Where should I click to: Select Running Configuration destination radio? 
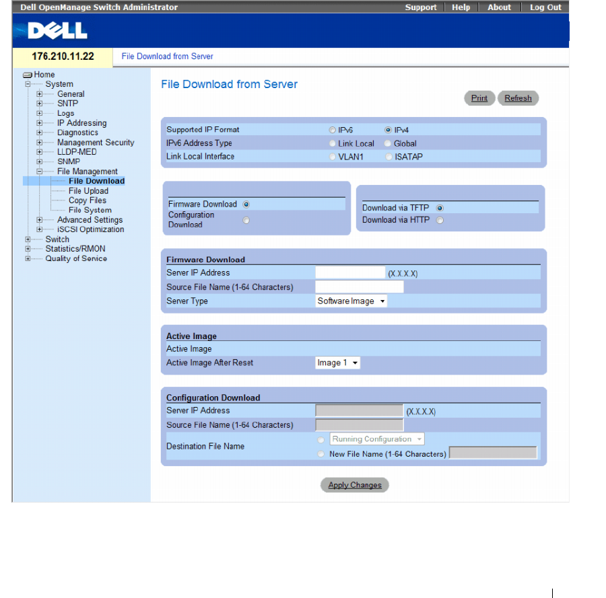(321, 440)
